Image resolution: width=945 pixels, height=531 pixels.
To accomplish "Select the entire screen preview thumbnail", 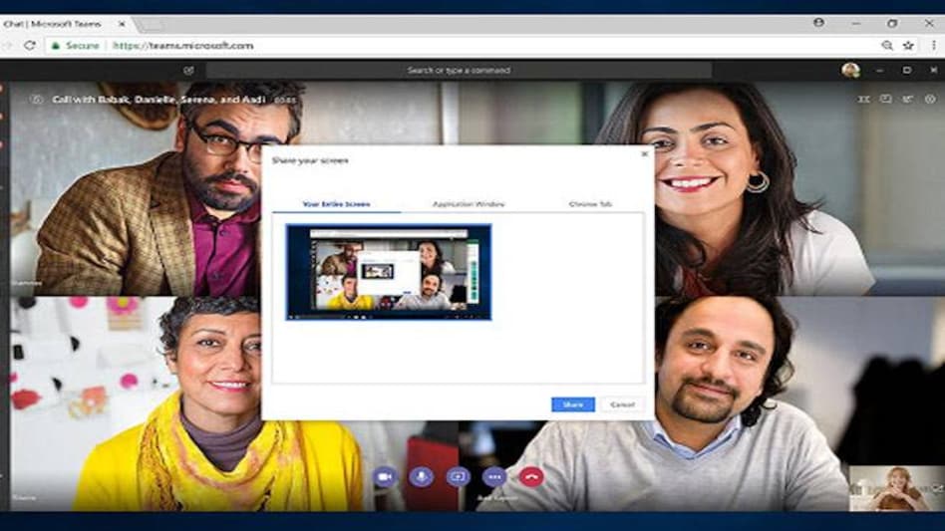I will pyautogui.click(x=389, y=272).
